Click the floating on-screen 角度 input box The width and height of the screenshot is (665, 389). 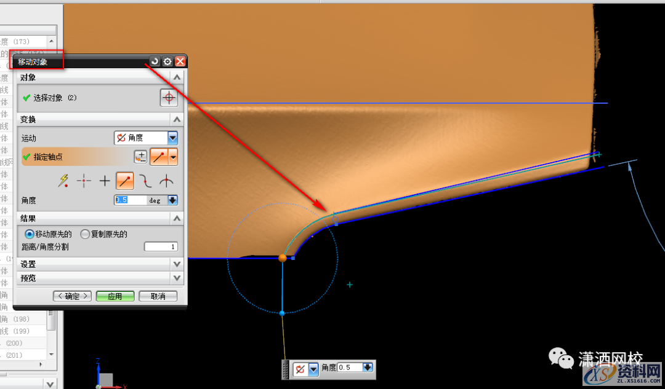350,367
